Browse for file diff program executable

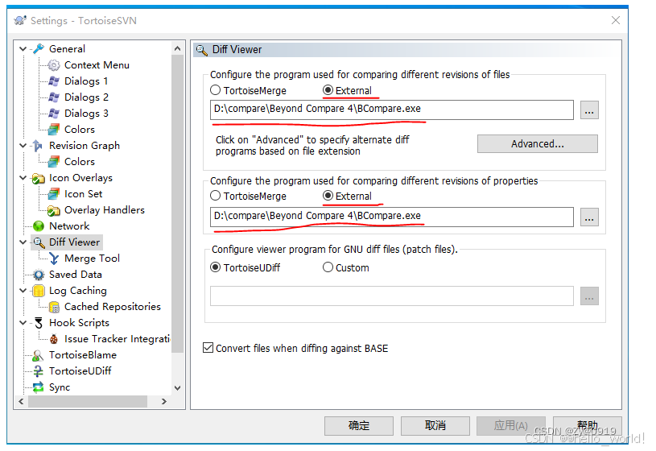click(589, 110)
